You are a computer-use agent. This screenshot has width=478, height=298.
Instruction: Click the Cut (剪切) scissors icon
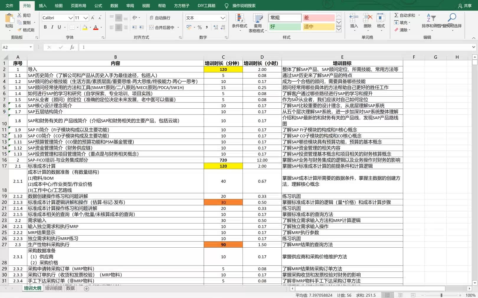[19, 15]
